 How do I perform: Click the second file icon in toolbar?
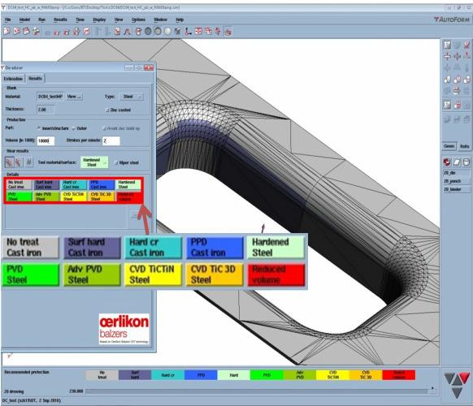(x=16, y=31)
